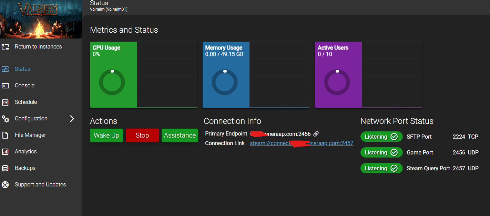Click the Schedule calendar icon
This screenshot has width=490, height=216.
(x=5, y=102)
